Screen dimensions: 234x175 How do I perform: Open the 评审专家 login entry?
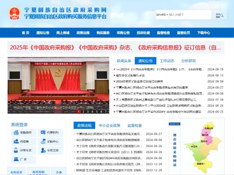pyautogui.click(x=23, y=150)
